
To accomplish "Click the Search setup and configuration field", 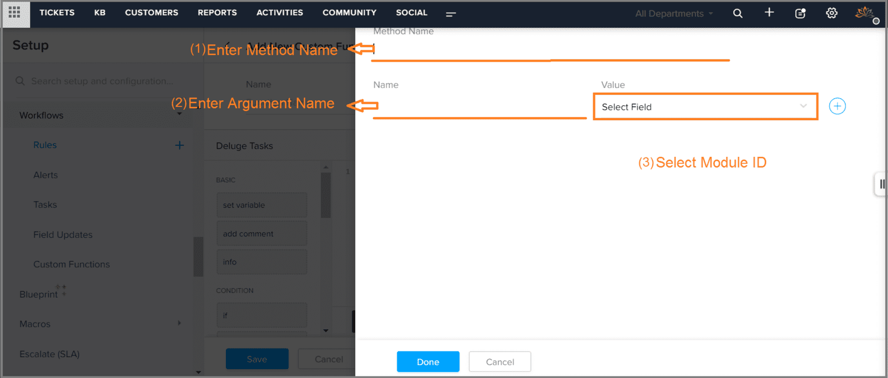I will (x=102, y=81).
